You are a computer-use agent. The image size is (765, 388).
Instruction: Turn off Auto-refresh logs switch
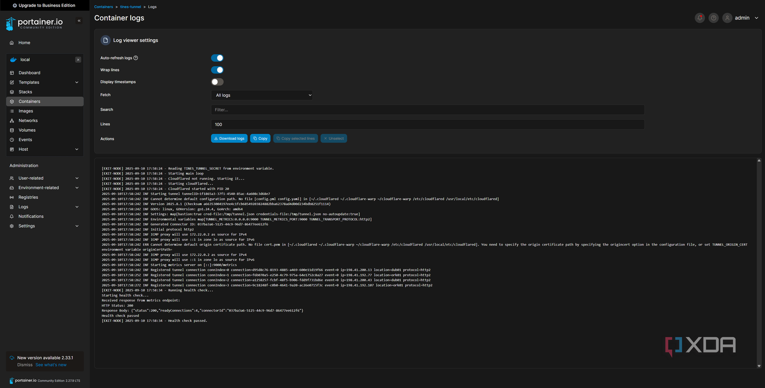point(217,58)
